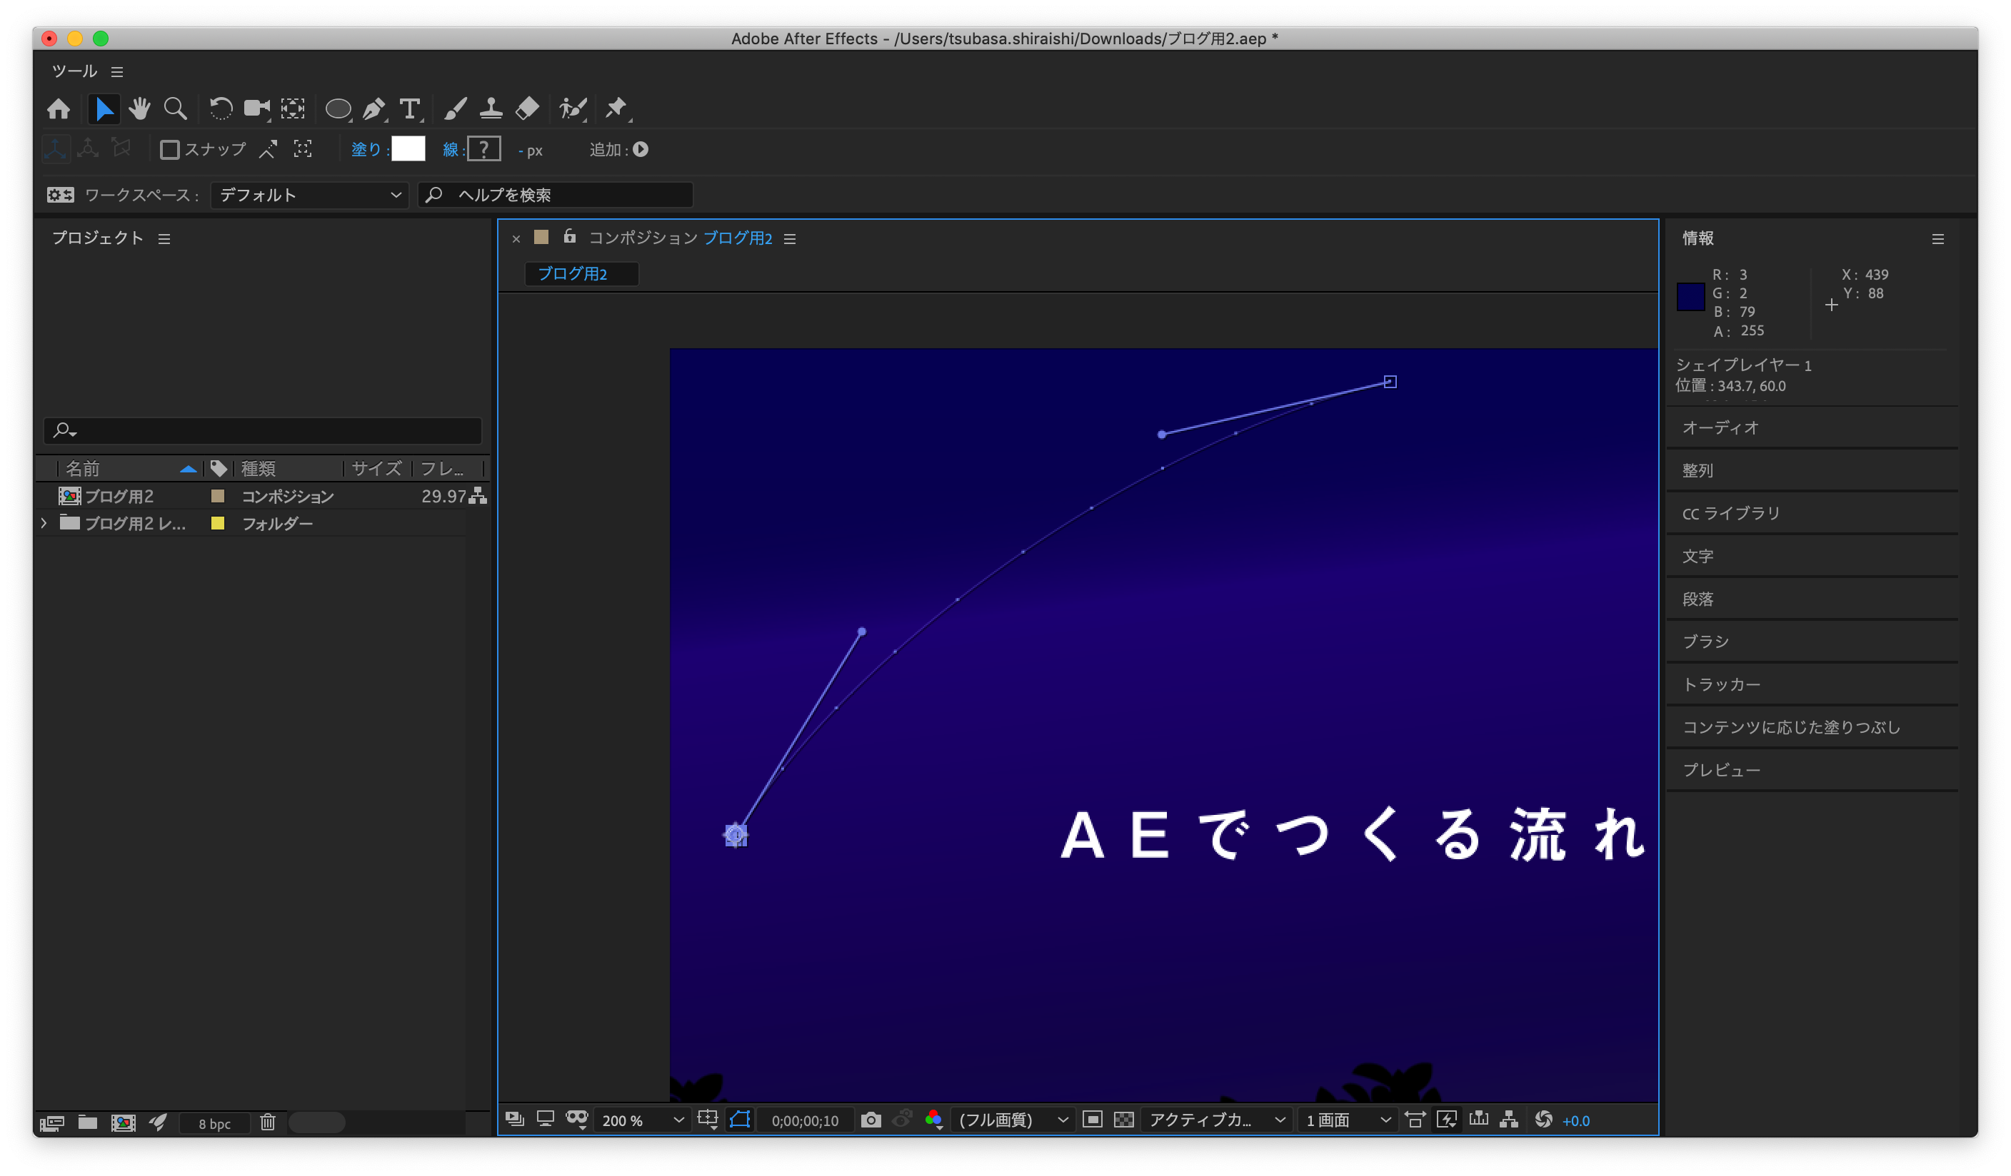Click the 塗り fill options link
The image size is (2011, 1176).
366,149
